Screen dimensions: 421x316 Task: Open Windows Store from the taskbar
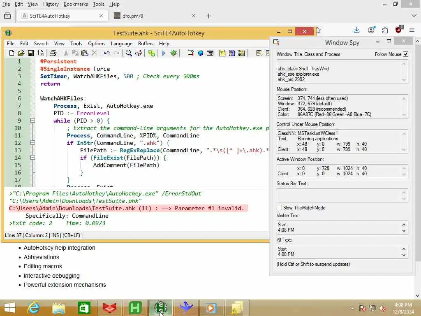click(x=84, y=308)
